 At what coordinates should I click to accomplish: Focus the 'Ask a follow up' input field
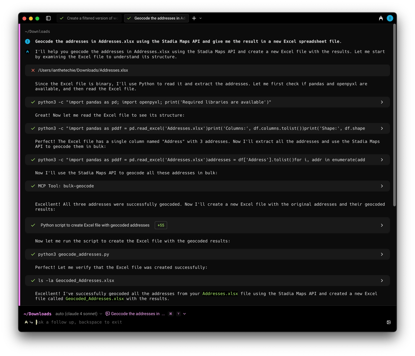tap(207, 322)
